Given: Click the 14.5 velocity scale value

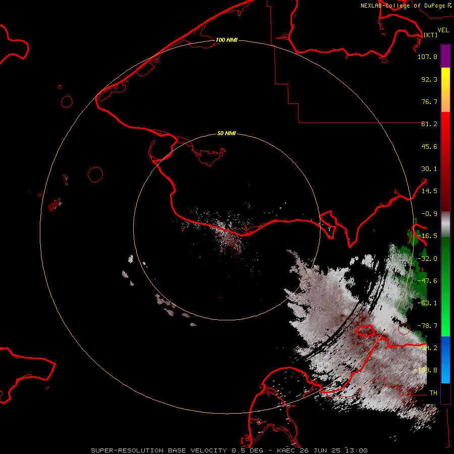Looking at the screenshot, I should pyautogui.click(x=429, y=191).
